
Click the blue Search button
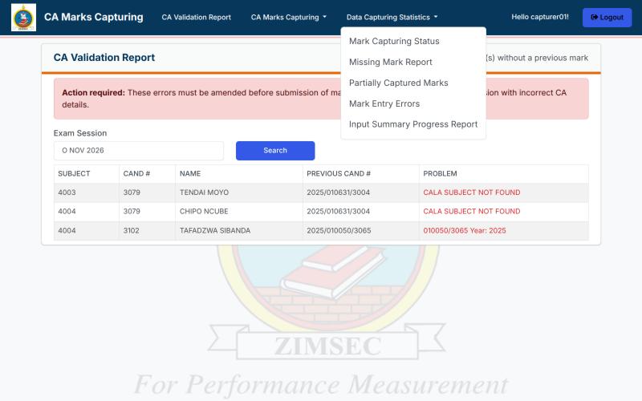click(x=275, y=151)
